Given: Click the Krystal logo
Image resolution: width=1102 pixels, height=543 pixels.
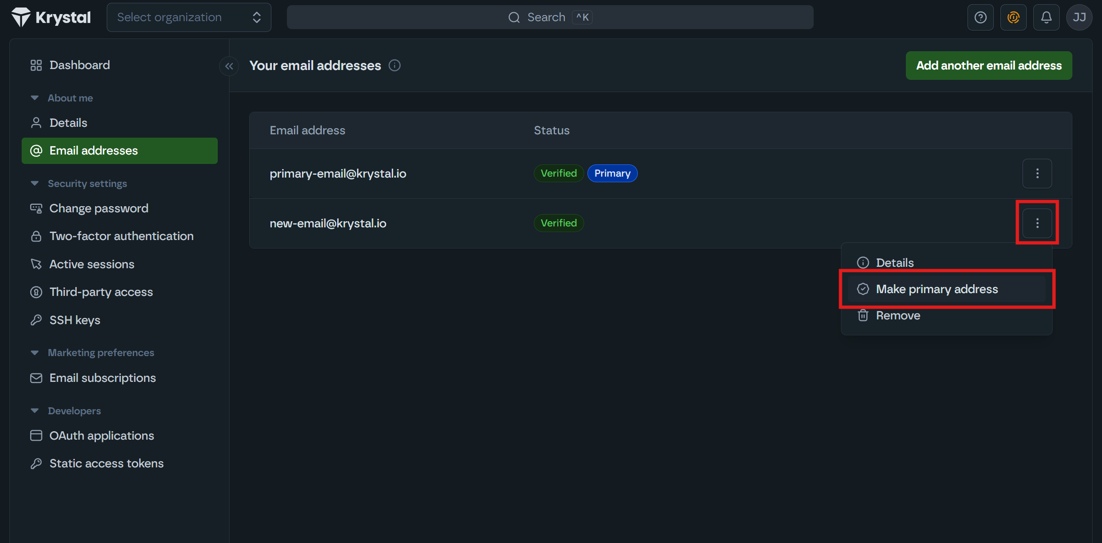Looking at the screenshot, I should (51, 17).
